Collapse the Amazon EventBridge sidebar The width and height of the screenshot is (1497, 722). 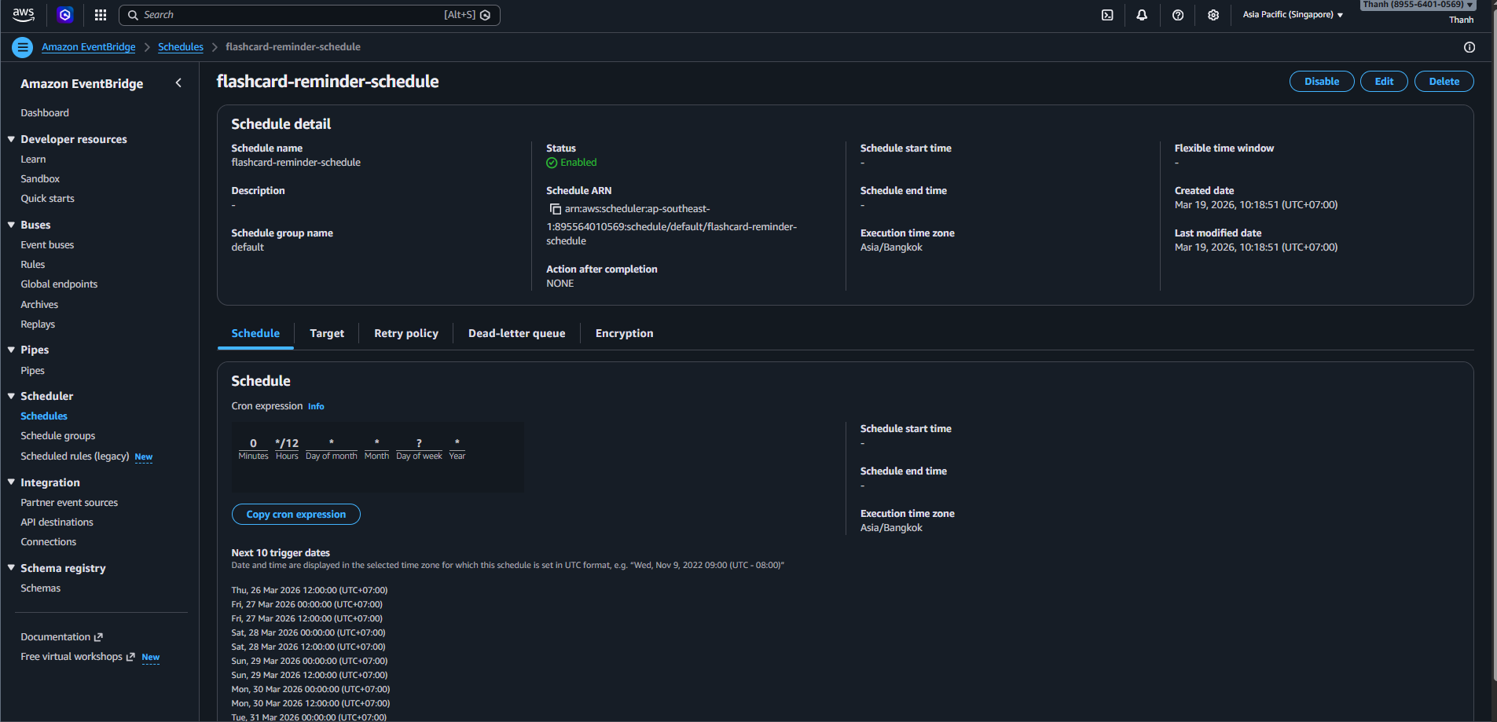coord(178,83)
